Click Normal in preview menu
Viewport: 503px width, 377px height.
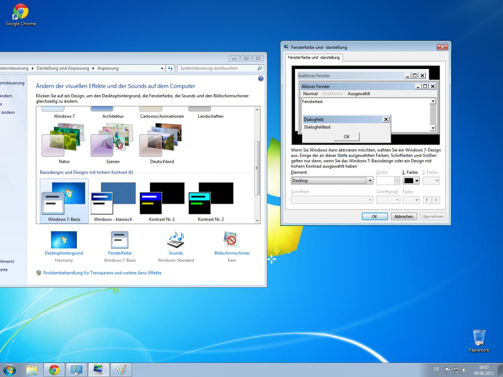(310, 94)
